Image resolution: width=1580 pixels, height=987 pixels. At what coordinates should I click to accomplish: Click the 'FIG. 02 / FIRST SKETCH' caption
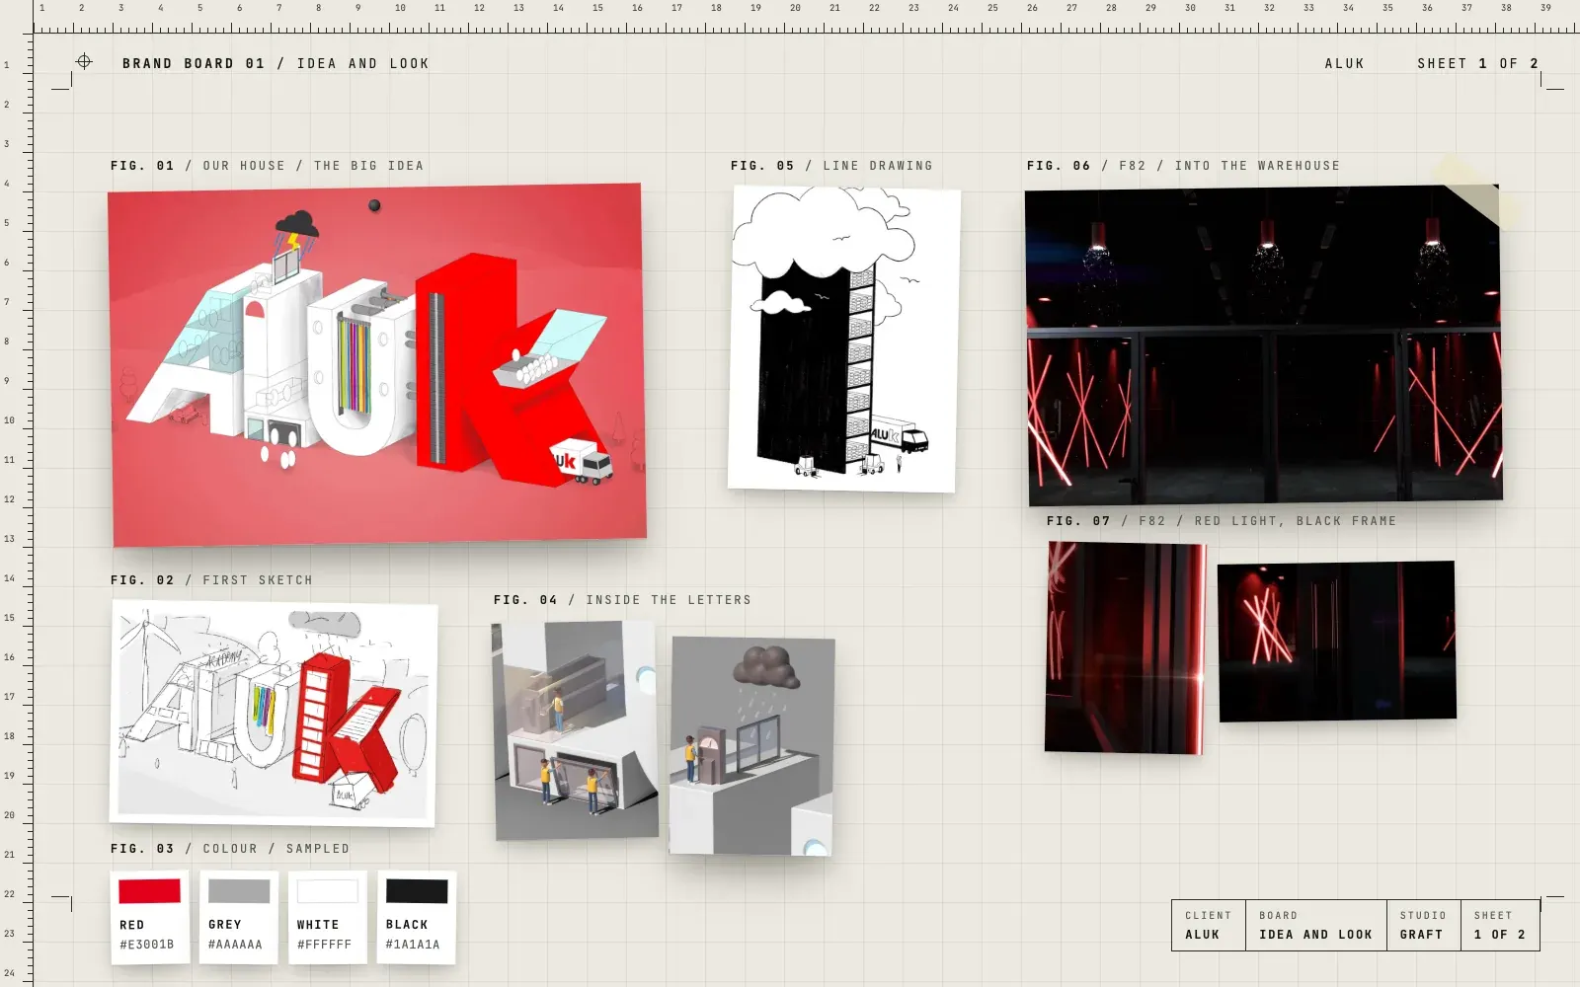click(211, 580)
